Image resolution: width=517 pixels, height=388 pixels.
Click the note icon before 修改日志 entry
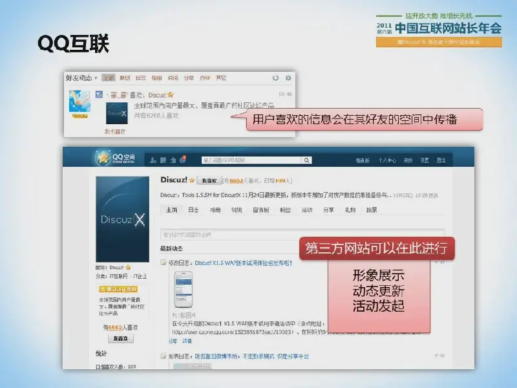(x=164, y=263)
